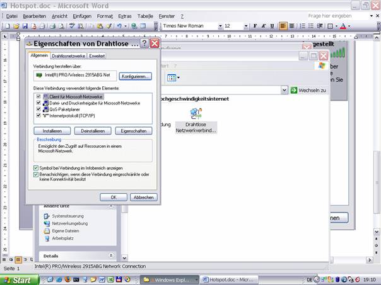Viewport: 381px width, 285px height.
Task: Switch to the Erweitert tab
Action: coord(97,56)
